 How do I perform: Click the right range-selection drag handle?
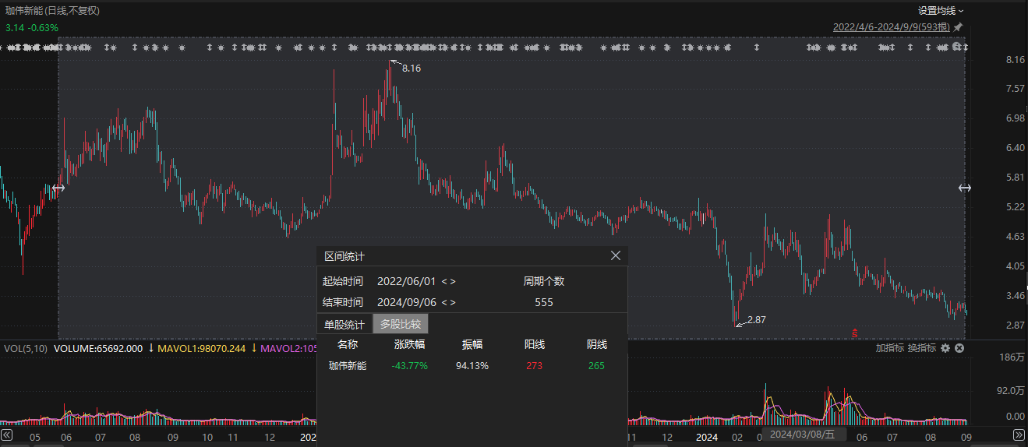pos(964,188)
